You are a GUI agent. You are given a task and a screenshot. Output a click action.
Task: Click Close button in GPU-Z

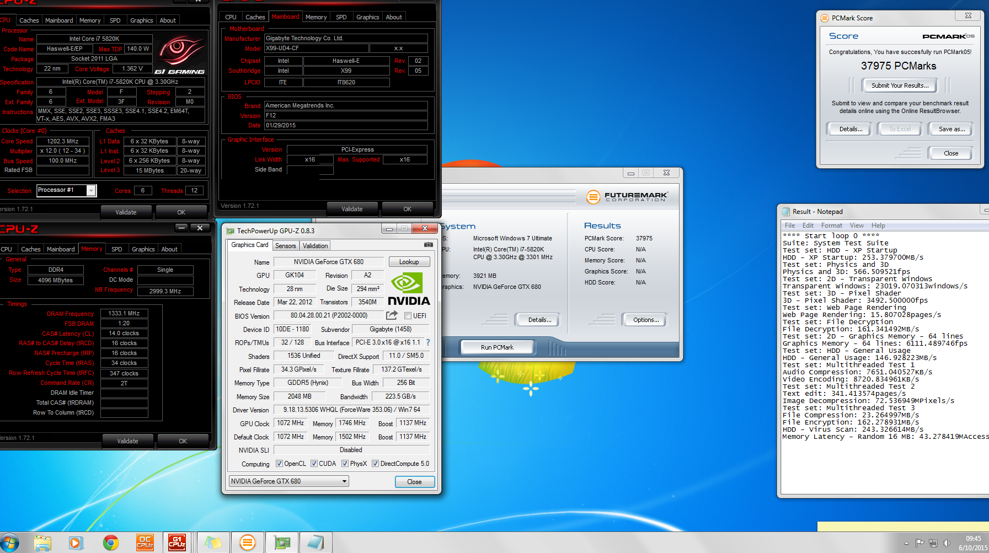click(x=414, y=482)
